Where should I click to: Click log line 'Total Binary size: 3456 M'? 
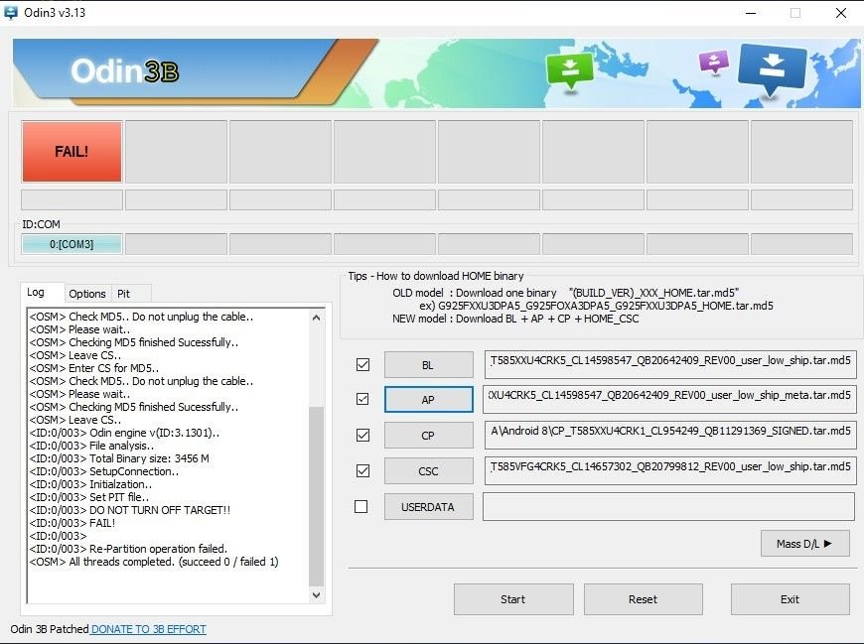[119, 458]
